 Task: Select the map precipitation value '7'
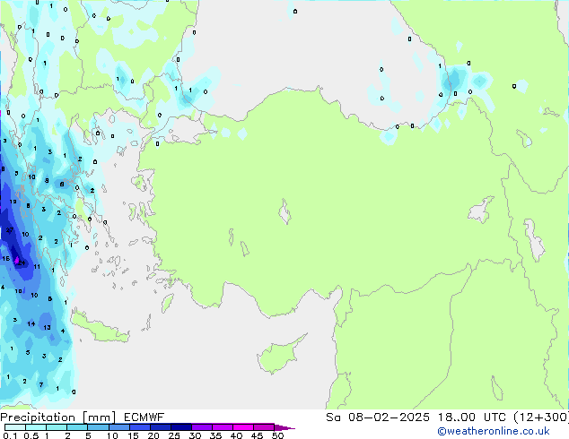41,384
